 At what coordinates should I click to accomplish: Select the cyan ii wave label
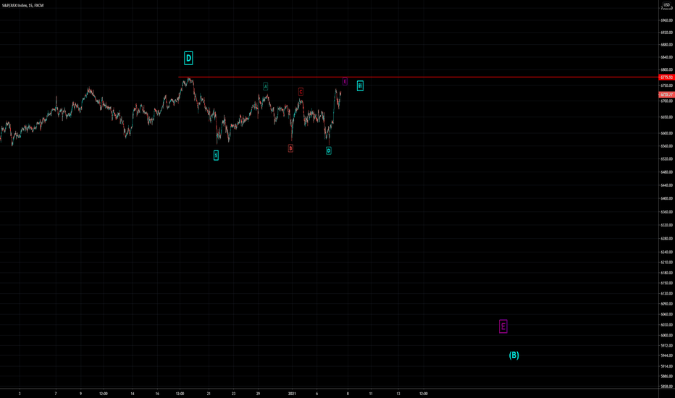point(360,85)
